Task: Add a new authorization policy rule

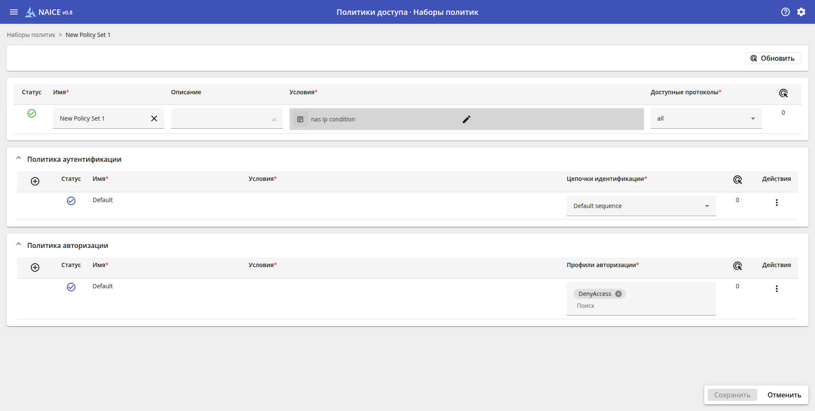Action: (35, 267)
